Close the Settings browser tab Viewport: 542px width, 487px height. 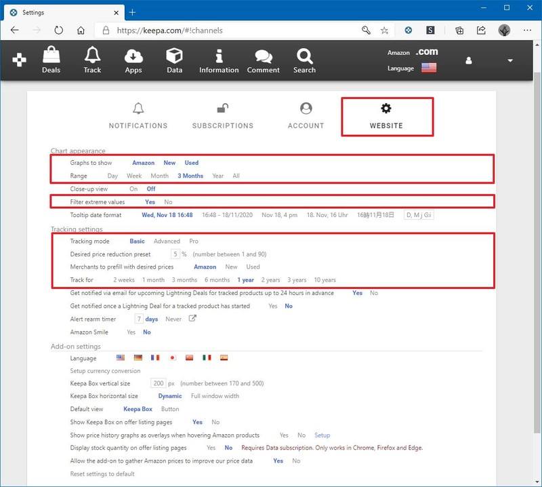coord(116,13)
